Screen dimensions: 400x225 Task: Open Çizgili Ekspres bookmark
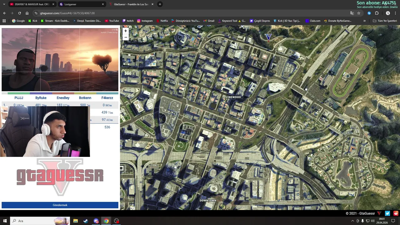260,21
